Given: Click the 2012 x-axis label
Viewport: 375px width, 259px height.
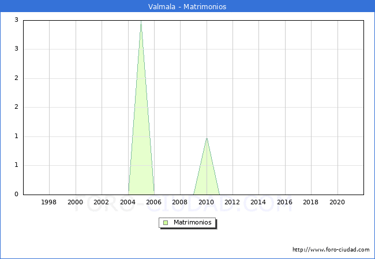Looking at the screenshot, I should click(x=232, y=202).
